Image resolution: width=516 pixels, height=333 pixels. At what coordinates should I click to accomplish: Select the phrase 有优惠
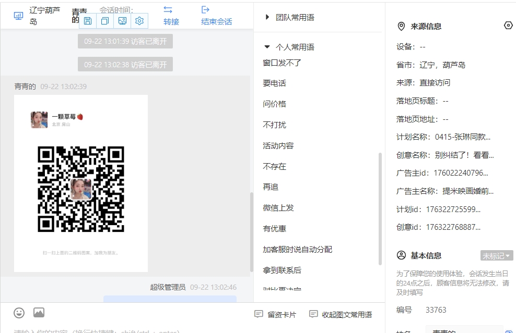click(x=275, y=229)
